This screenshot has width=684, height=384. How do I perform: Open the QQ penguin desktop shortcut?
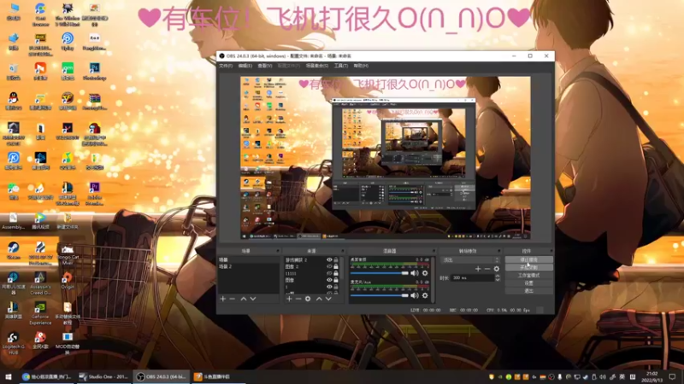pyautogui.click(x=14, y=101)
